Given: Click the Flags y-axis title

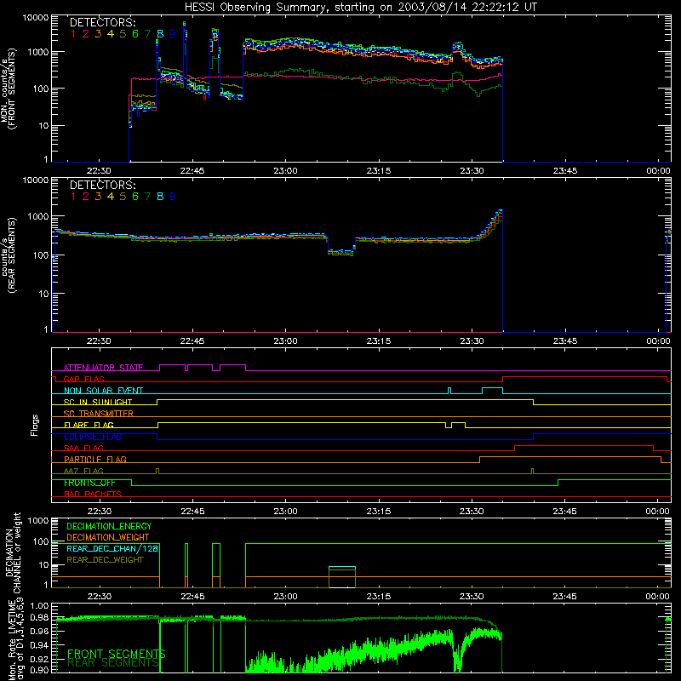Looking at the screenshot, I should 35,425.
